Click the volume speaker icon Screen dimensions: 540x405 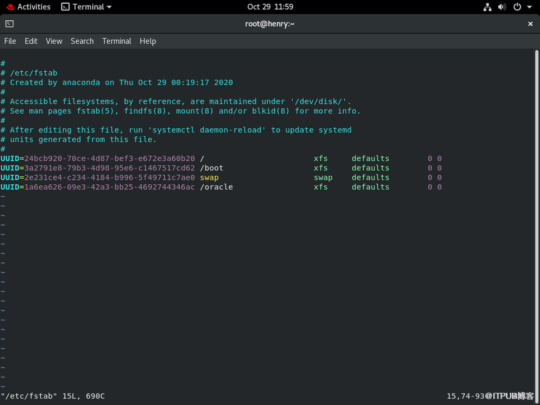502,7
